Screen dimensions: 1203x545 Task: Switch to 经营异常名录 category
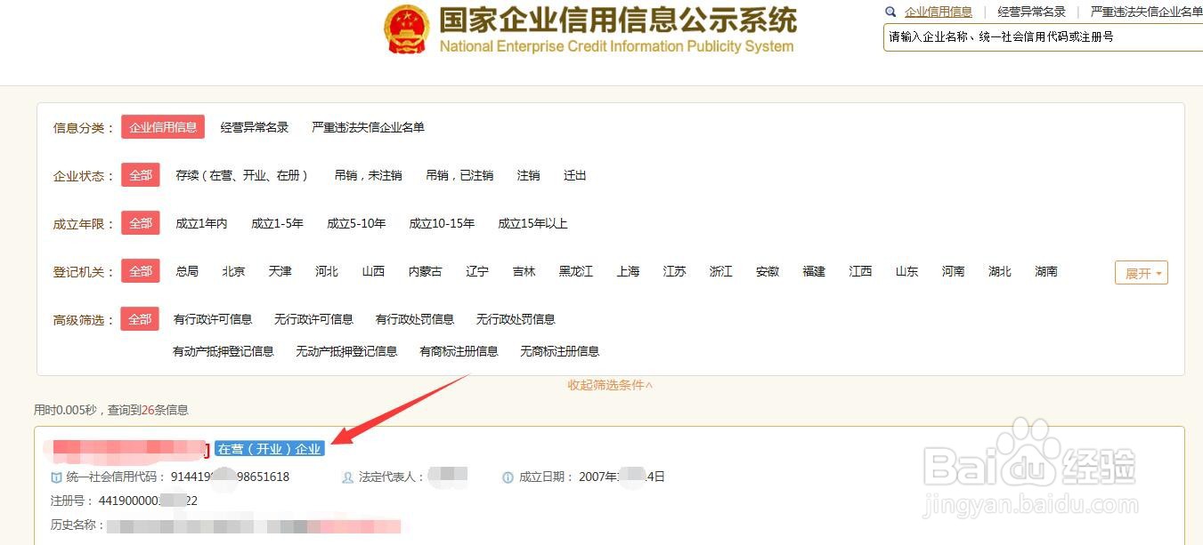[255, 127]
